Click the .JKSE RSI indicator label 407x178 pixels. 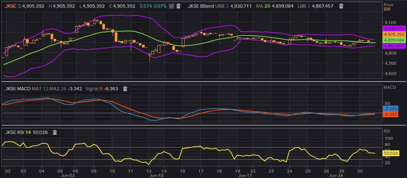13,132
